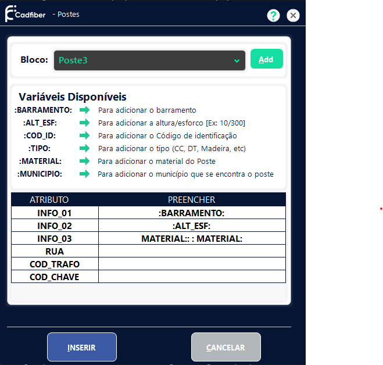
Task: Click the arrow icon next to :MATERIAL:
Action: click(x=85, y=161)
